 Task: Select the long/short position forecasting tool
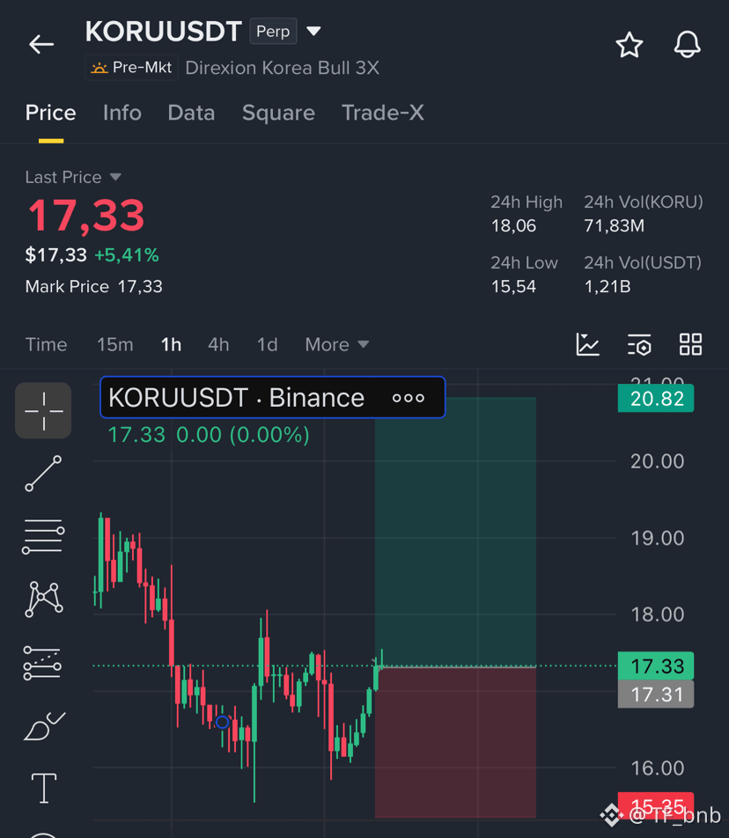click(x=43, y=663)
